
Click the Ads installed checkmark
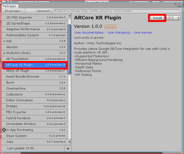pyautogui.click(x=4, y=41)
